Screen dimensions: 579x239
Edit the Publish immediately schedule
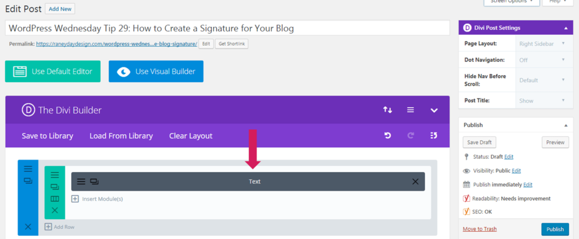(x=528, y=184)
